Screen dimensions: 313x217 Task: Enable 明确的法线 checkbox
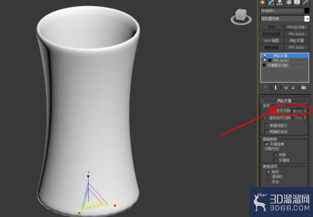pos(266,131)
